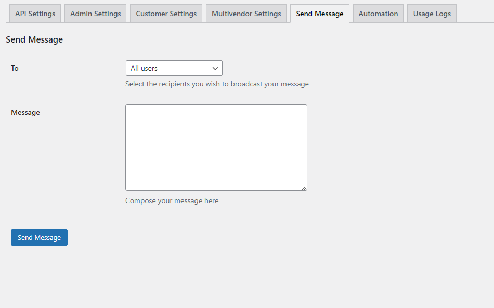494x308 pixels.
Task: Click blank area below Send Message button
Action: pos(156,275)
